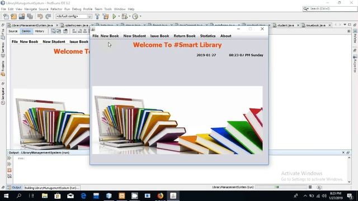
Task: Click the Undo arrow in NetBeans toolbar
Action: (40, 16)
